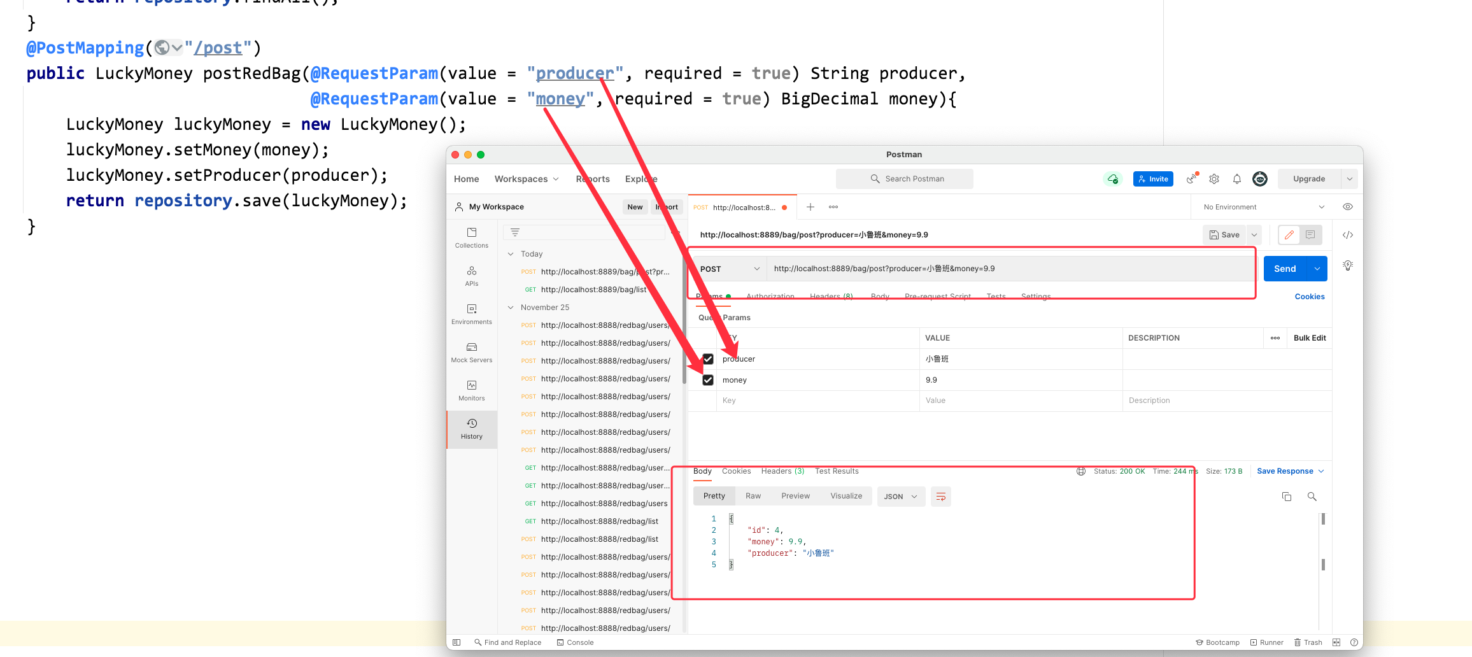Open Find and Replace in status bar
1472x657 pixels.
pos(507,642)
